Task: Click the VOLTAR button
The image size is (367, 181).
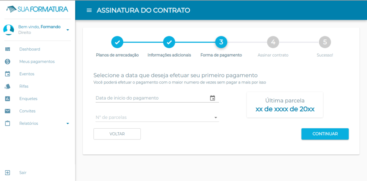Action: coord(117,134)
